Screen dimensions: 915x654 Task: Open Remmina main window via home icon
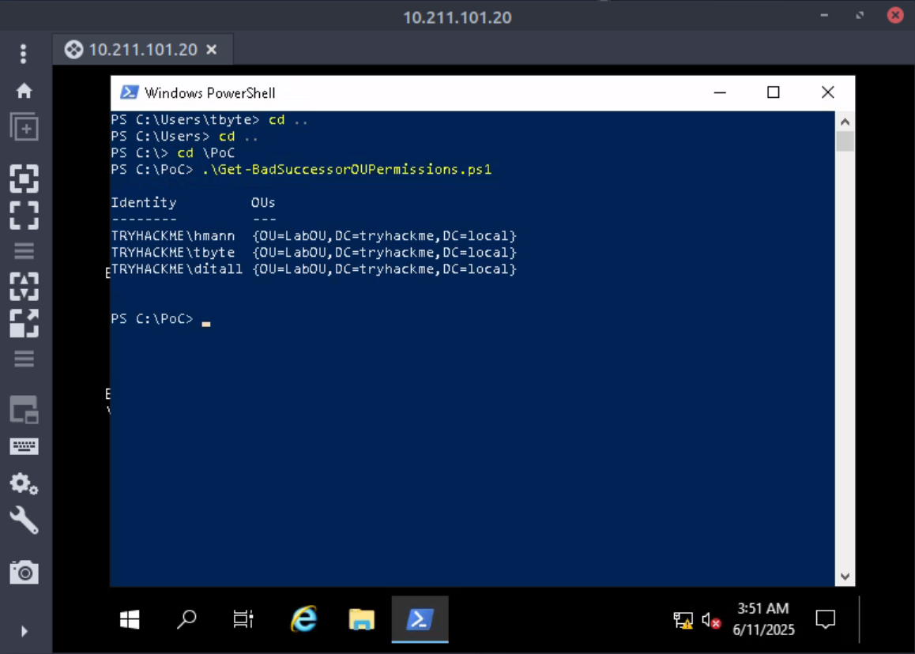[24, 91]
